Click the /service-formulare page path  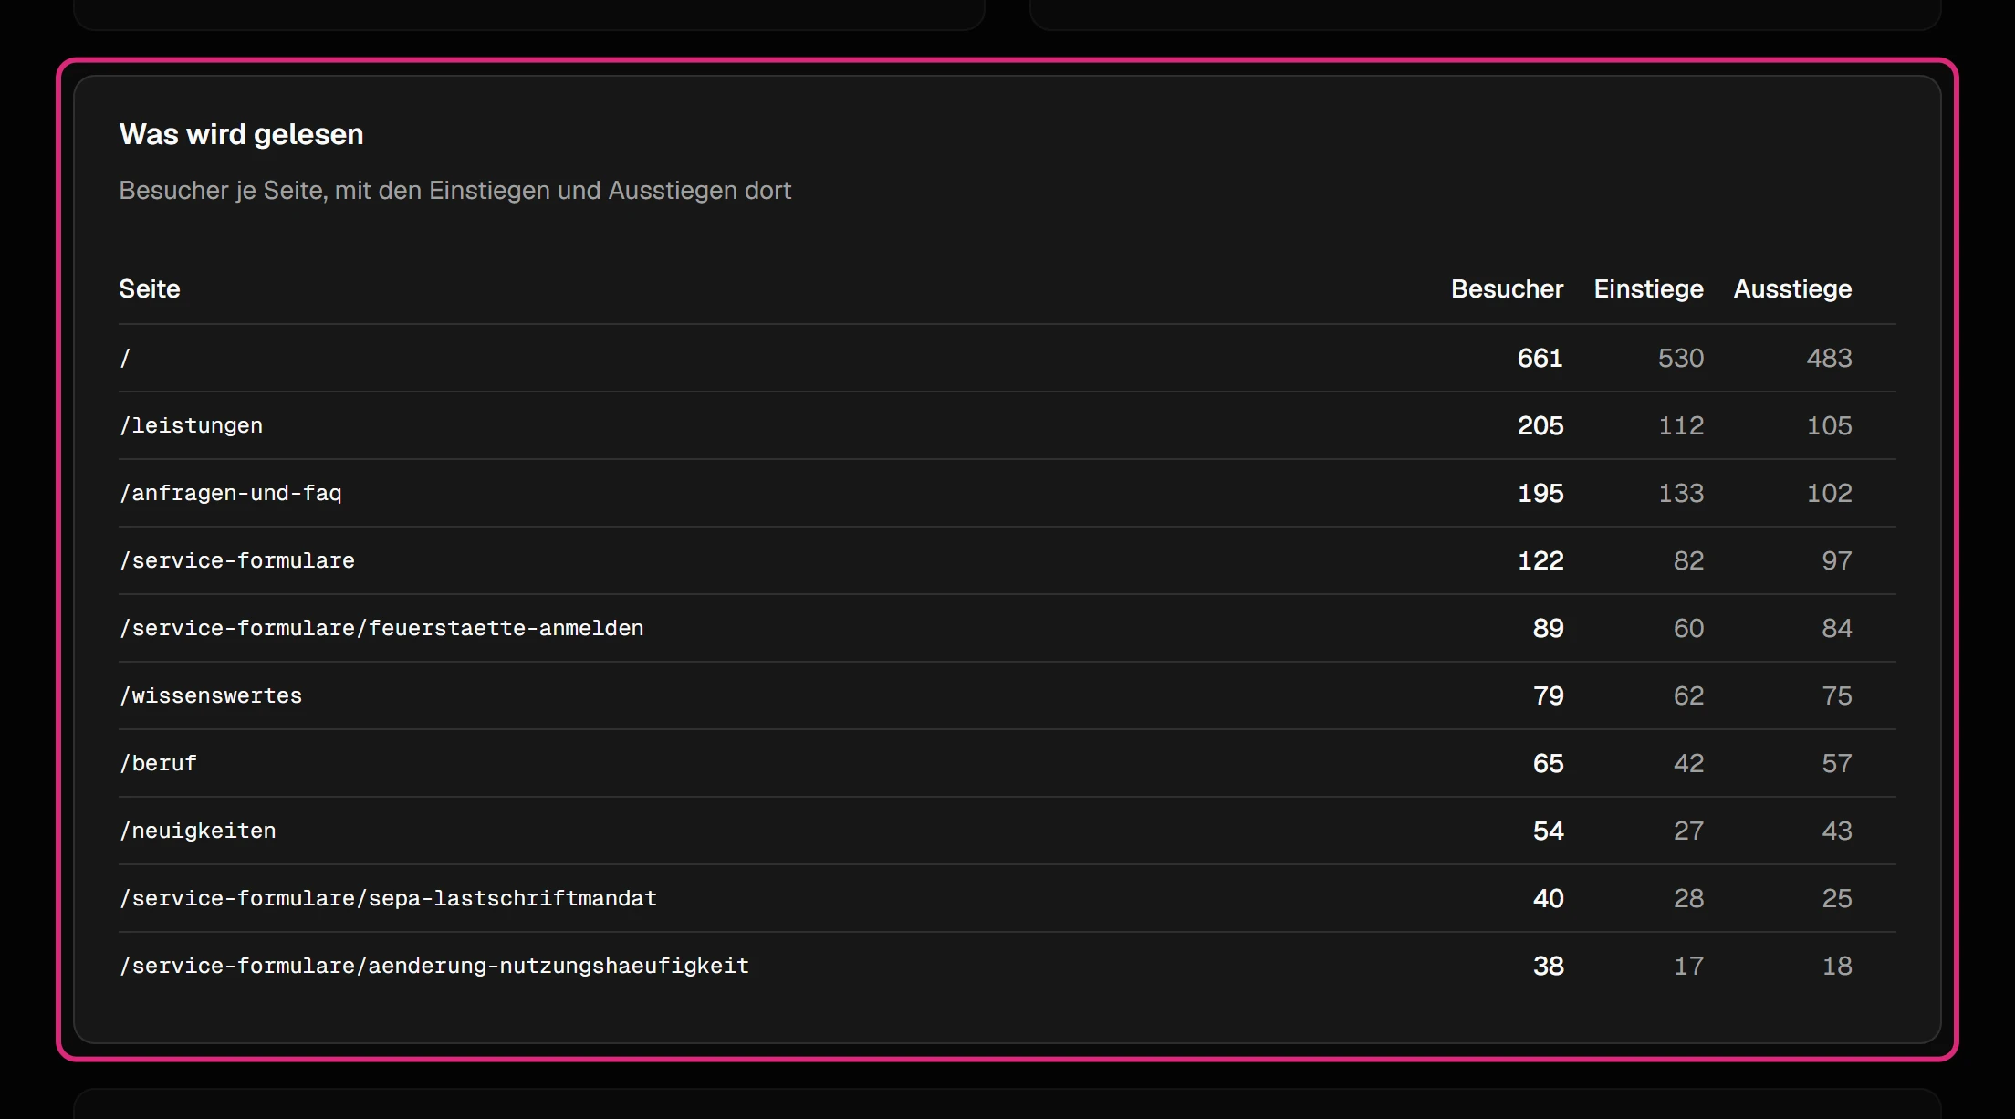tap(236, 560)
